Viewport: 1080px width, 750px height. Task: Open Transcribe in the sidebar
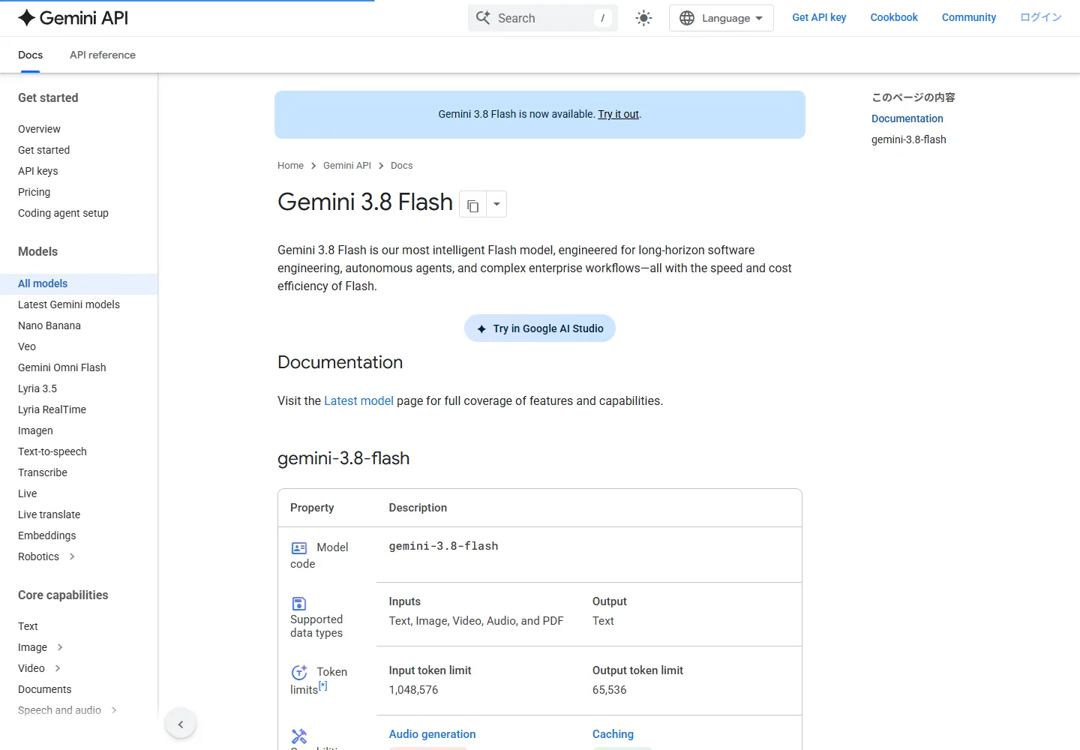[43, 472]
